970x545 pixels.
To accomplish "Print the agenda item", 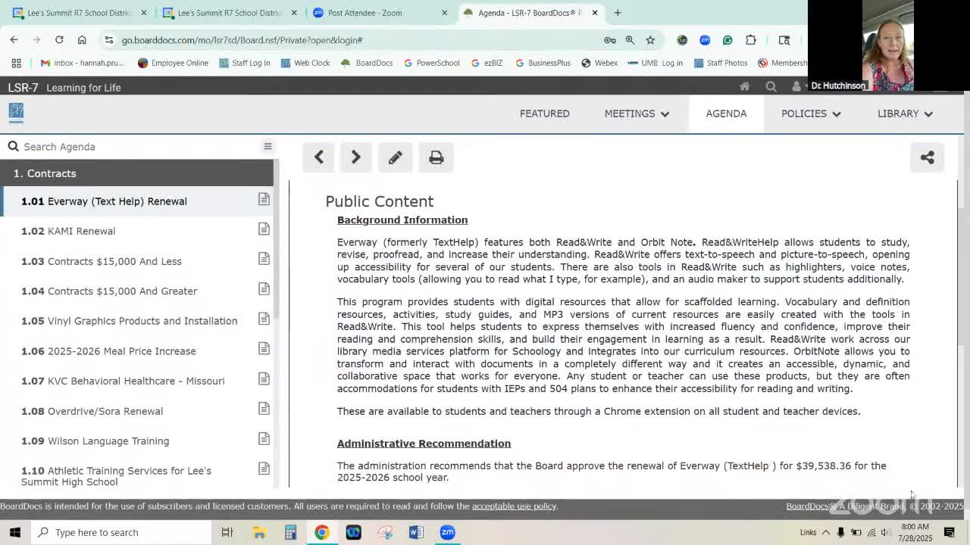I will pos(436,157).
